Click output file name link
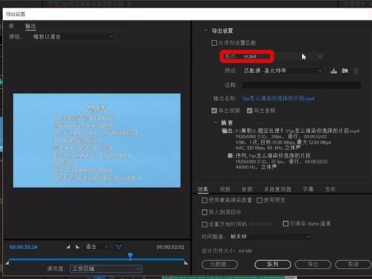This screenshot has width=372, height=279. [x=278, y=98]
